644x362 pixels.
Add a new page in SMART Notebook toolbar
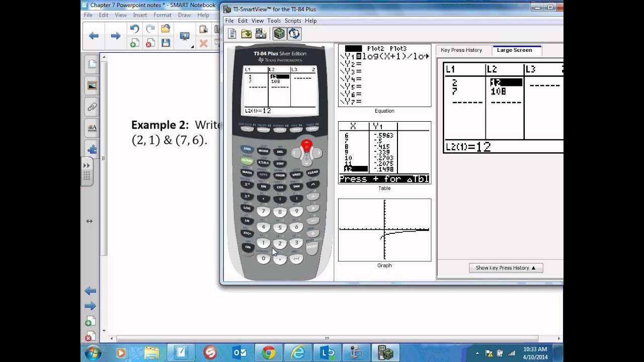pos(134,44)
